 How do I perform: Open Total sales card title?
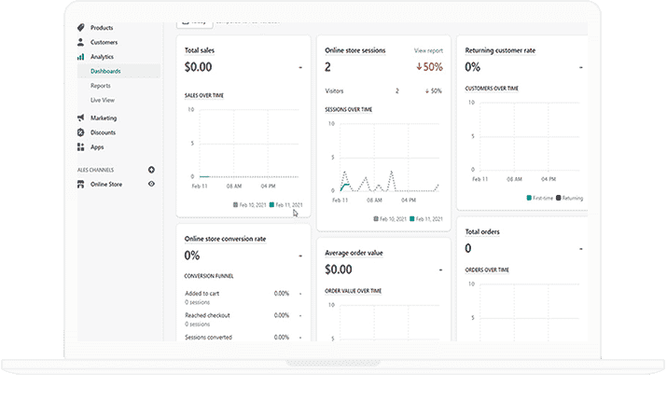coord(200,50)
